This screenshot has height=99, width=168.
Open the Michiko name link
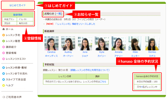coord(152,52)
